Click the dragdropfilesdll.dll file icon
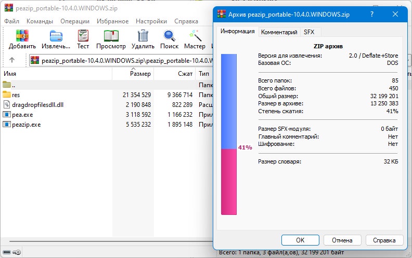The width and height of the screenshot is (412, 258). click(x=7, y=104)
